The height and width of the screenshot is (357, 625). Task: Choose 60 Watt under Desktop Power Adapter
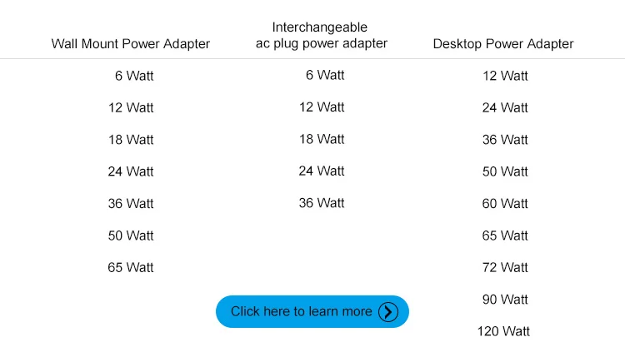coord(505,203)
